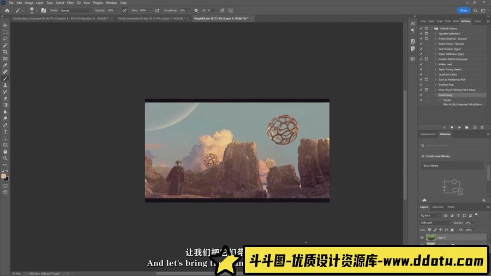Image resolution: width=491 pixels, height=276 pixels.
Task: Open the layer blend mode Soft Light dropdown
Action: coord(435,223)
